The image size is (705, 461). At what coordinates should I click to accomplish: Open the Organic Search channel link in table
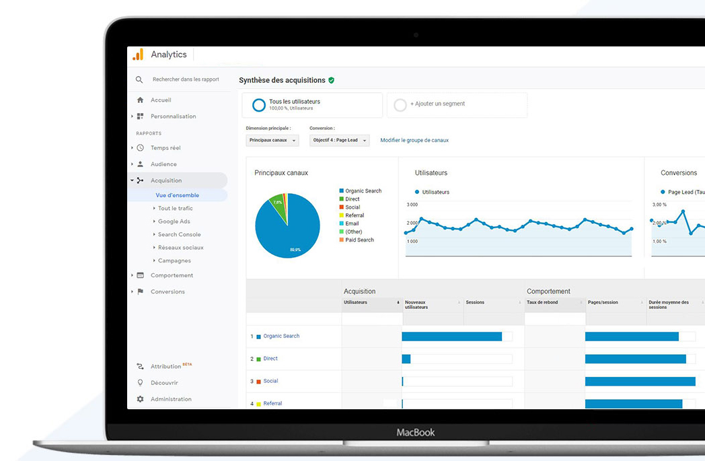(x=281, y=336)
